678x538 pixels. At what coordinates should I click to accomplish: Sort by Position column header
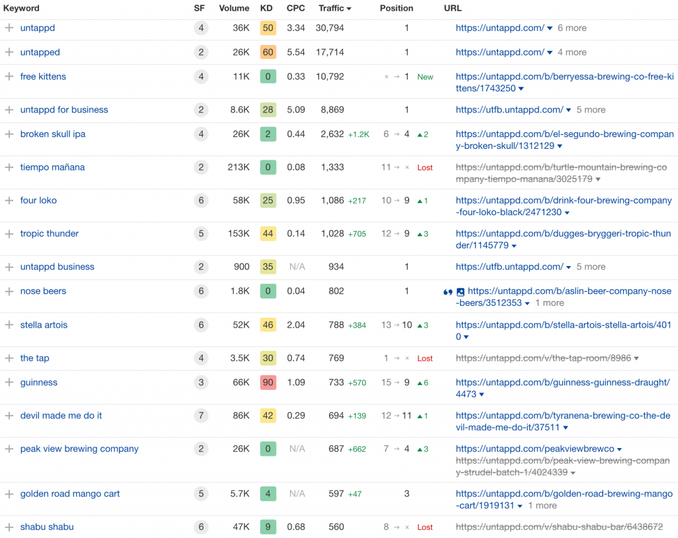397,8
